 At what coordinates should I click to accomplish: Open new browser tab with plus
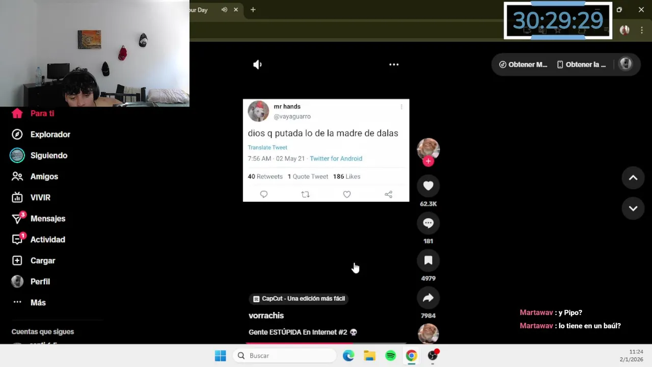click(x=253, y=10)
